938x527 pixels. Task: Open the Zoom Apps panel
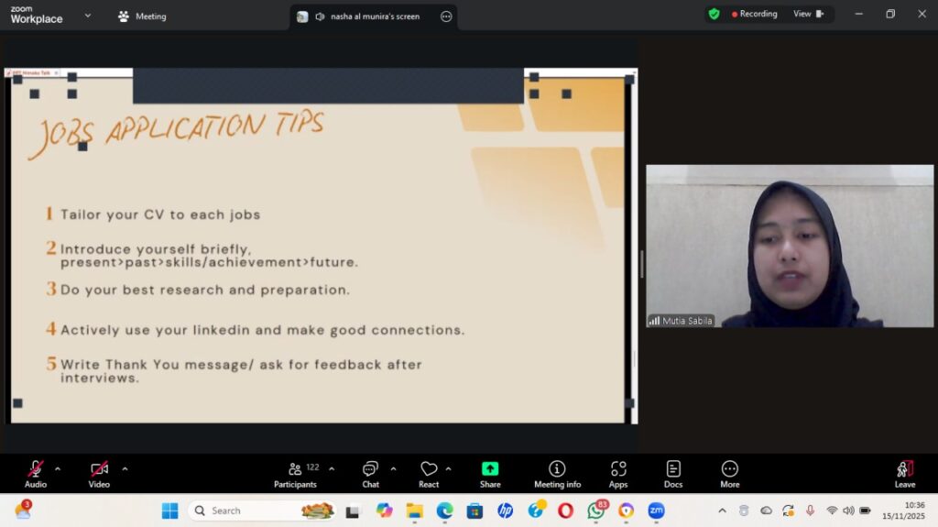[618, 473]
